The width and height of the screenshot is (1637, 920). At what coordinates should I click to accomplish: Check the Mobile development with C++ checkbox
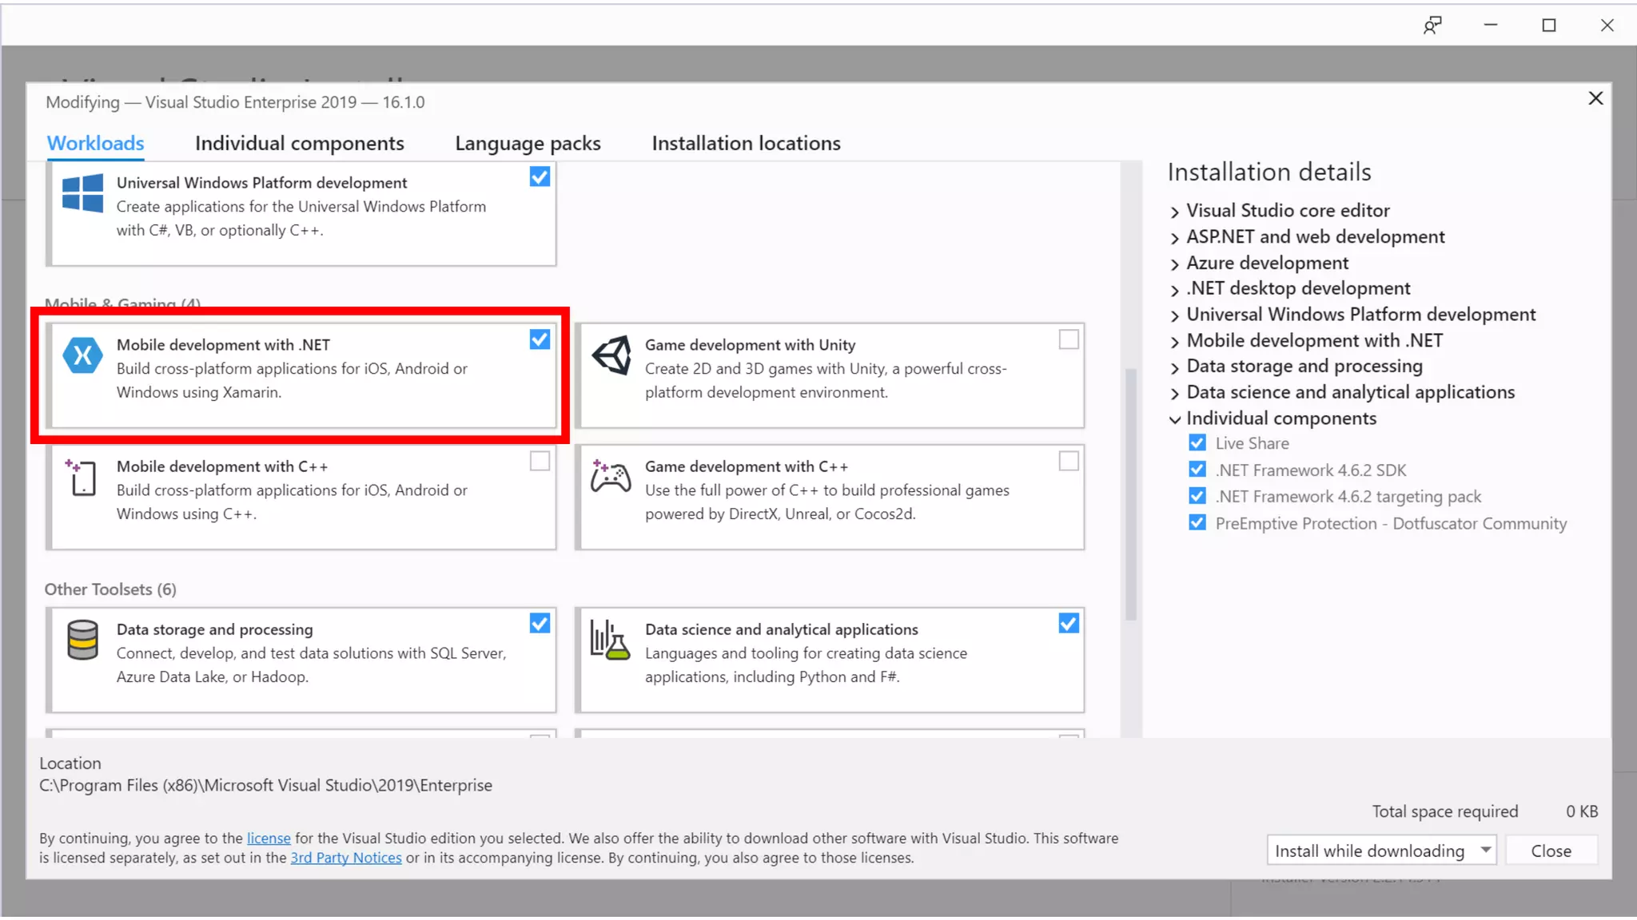pos(540,462)
